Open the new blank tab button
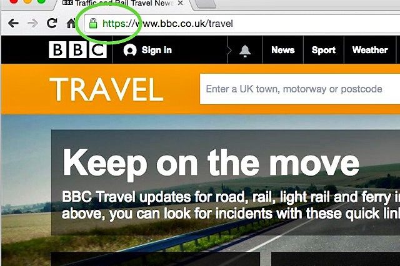 (206, 4)
